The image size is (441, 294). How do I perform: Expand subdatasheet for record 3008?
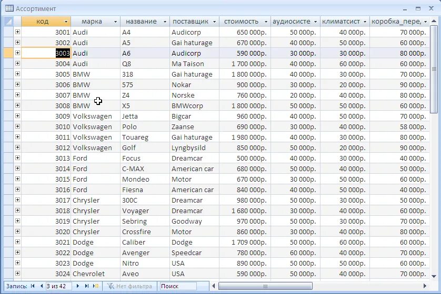(x=17, y=106)
